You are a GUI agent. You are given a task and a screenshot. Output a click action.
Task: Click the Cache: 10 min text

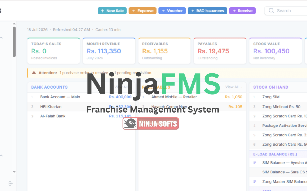[108, 30]
